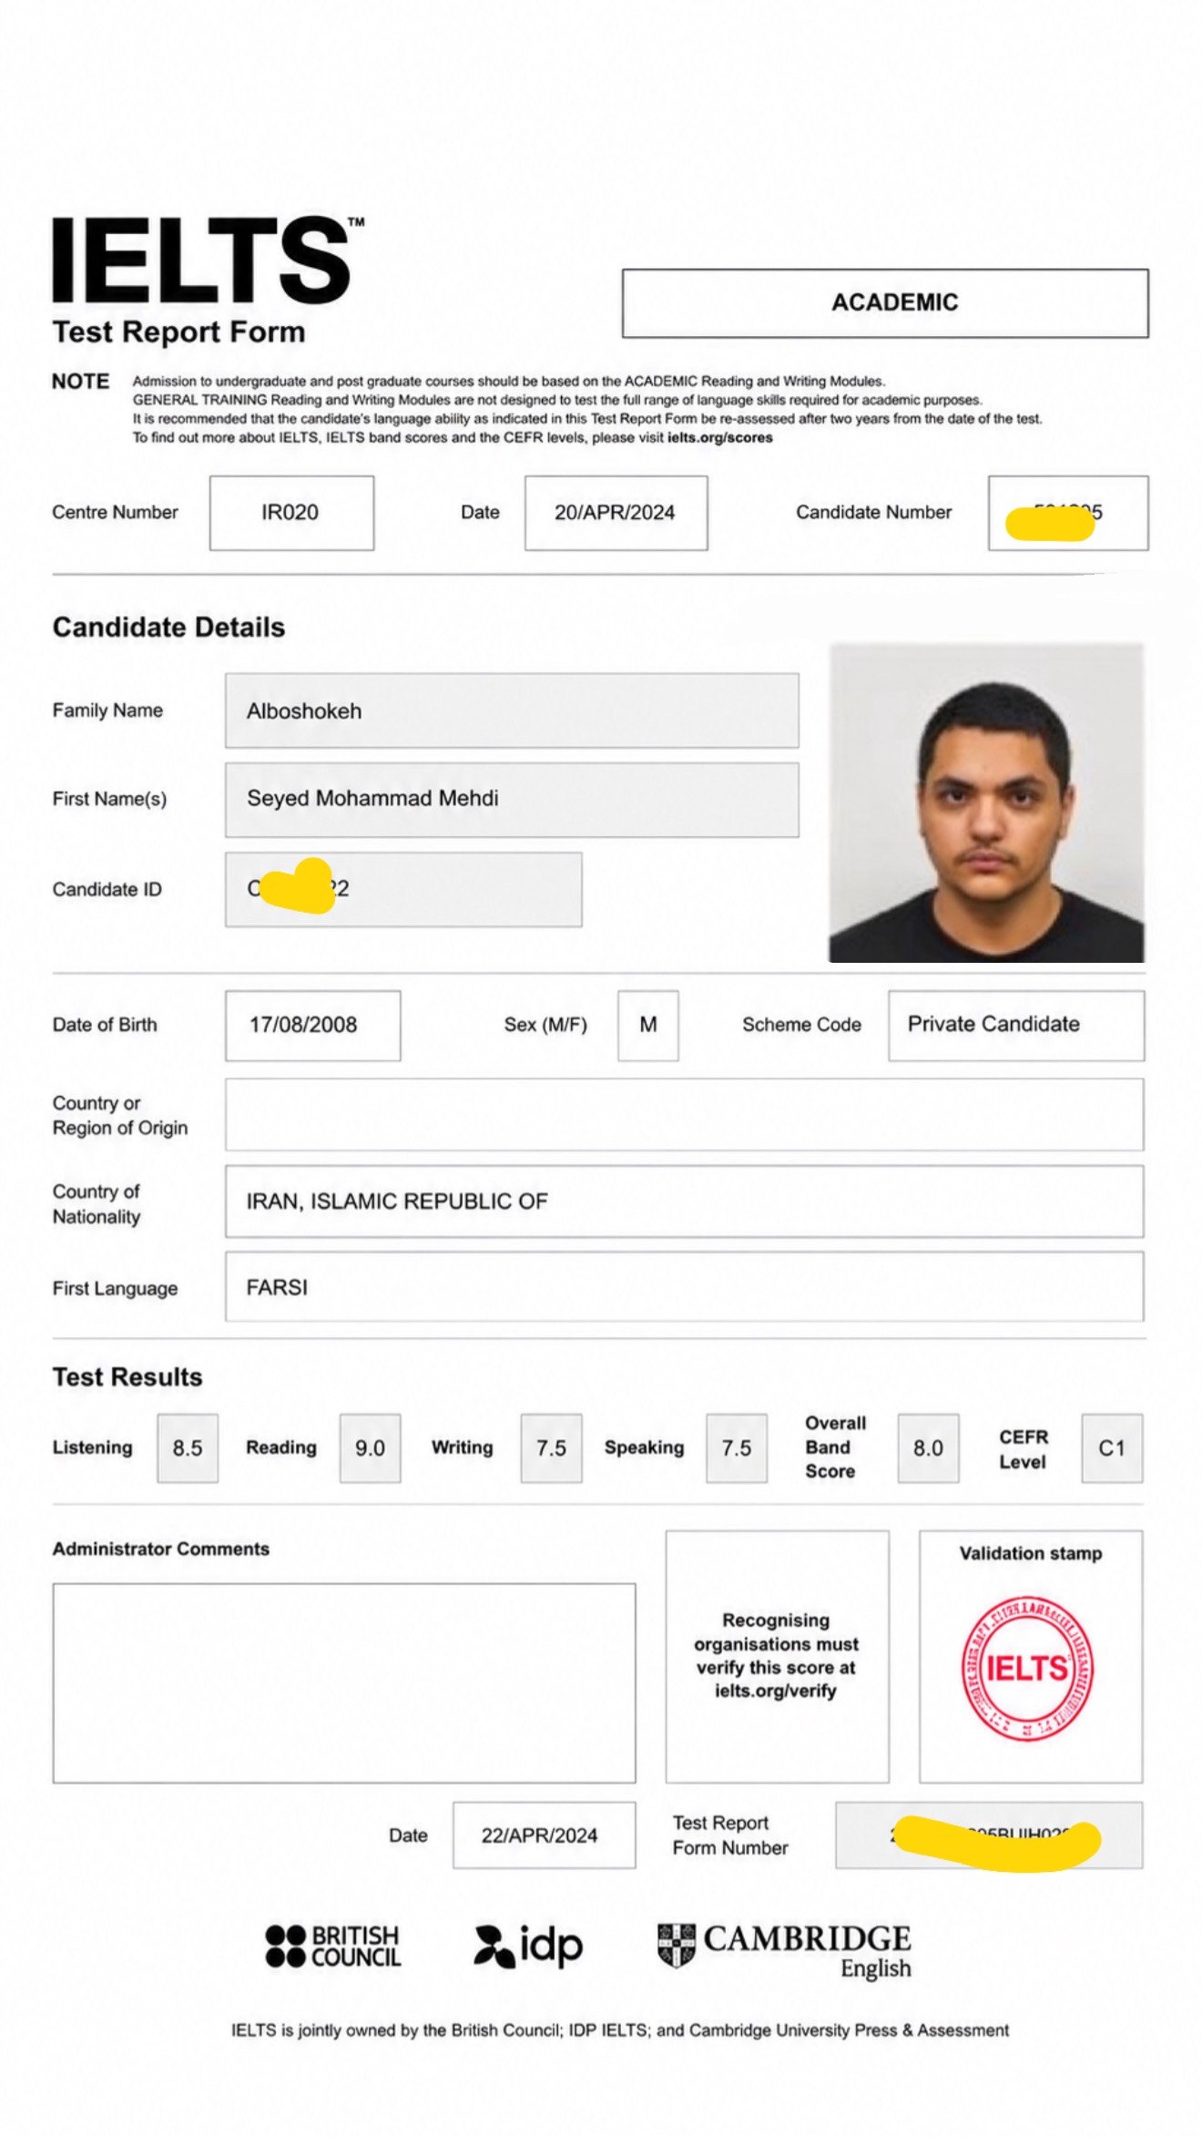
Task: Click the ACADEMIC module box
Action: click(x=885, y=302)
